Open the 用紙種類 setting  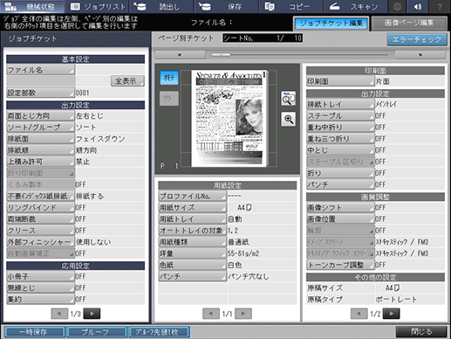click(192, 242)
